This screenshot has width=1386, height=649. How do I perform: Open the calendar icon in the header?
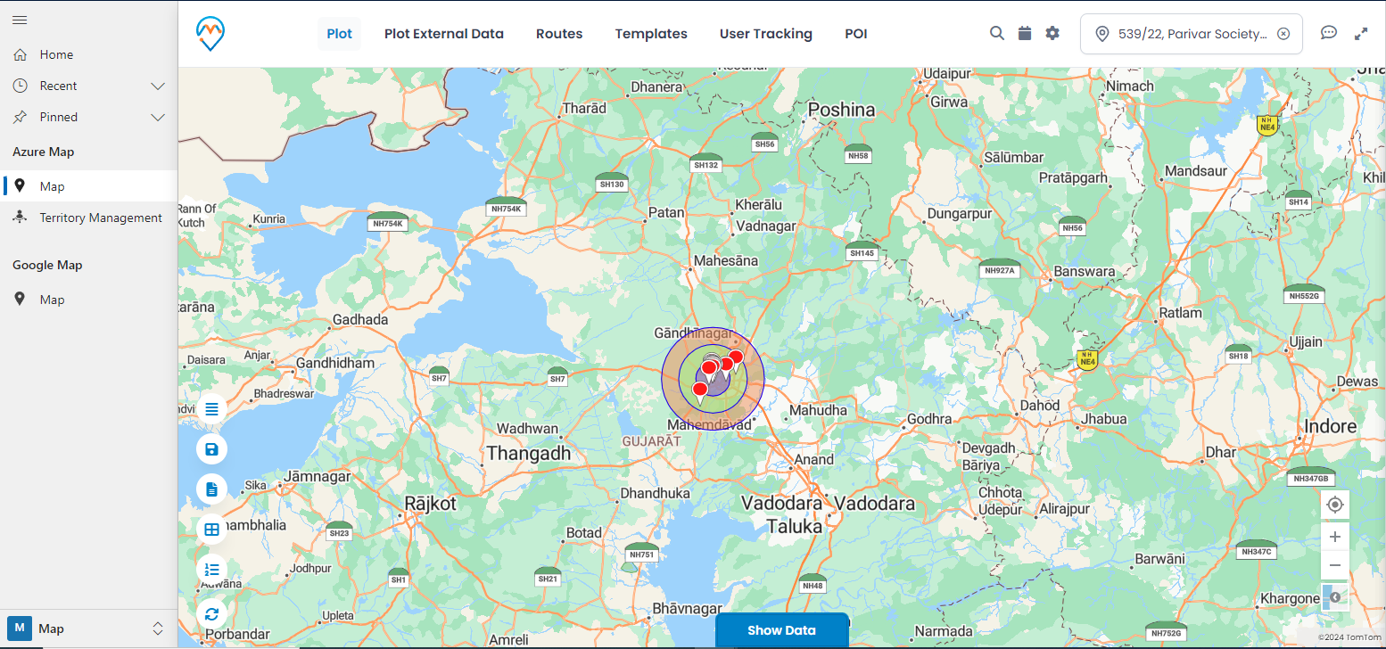pyautogui.click(x=1025, y=33)
